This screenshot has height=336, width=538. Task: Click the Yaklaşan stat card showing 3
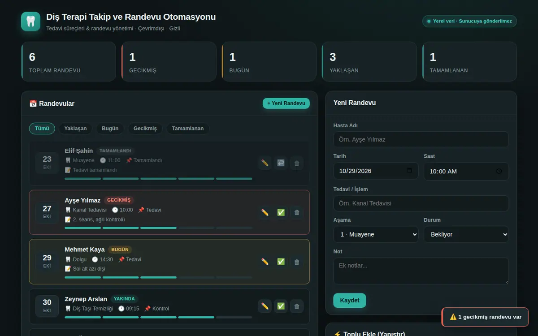(x=369, y=62)
